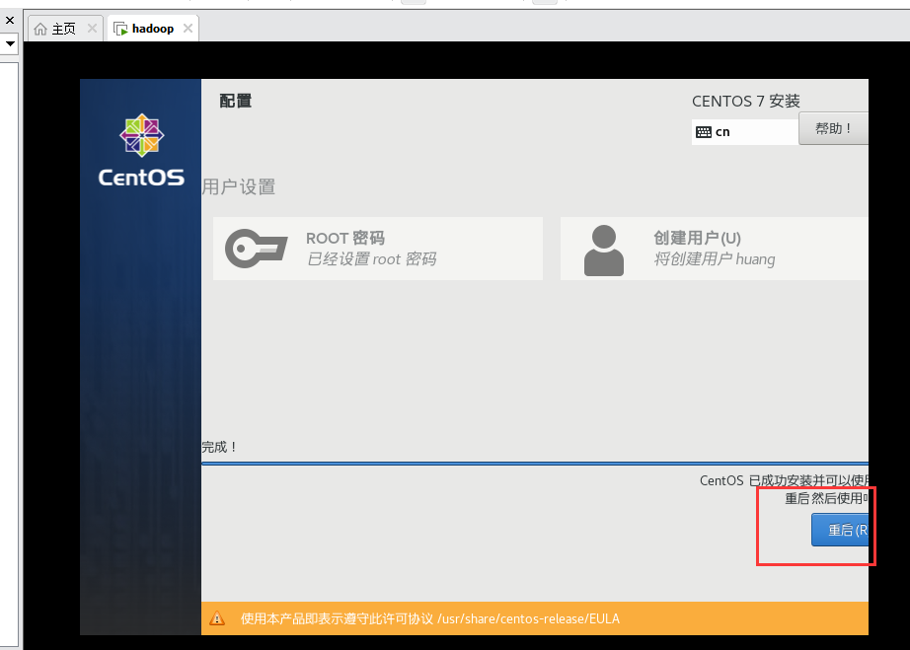Close the 主页 tab
The image size is (910, 650).
tap(92, 28)
